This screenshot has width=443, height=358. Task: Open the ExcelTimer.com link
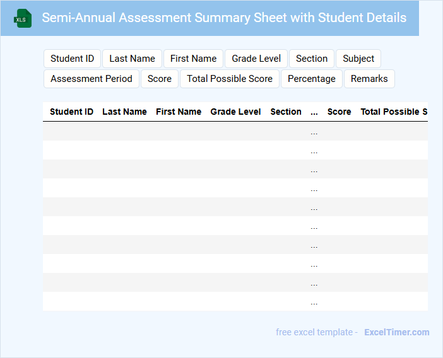tap(396, 332)
